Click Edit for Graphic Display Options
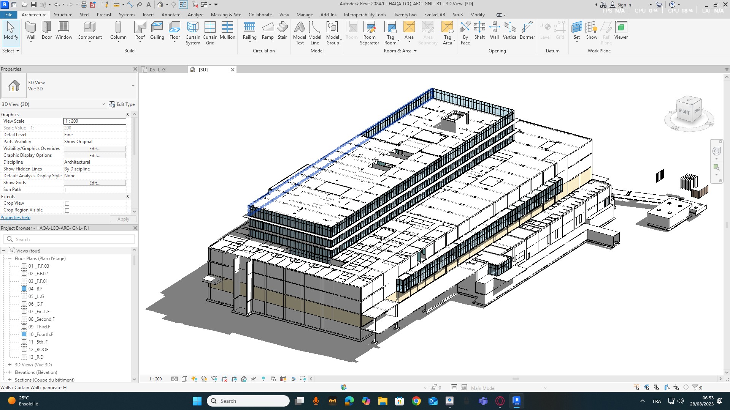 tap(95, 155)
